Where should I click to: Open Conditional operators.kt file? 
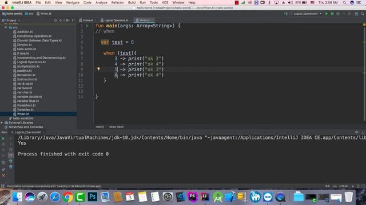[x=34, y=36]
